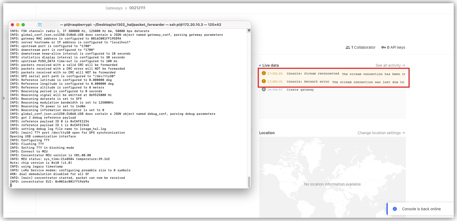Open the 0 API keys link
The height and width of the screenshot is (221, 457).
point(393,47)
